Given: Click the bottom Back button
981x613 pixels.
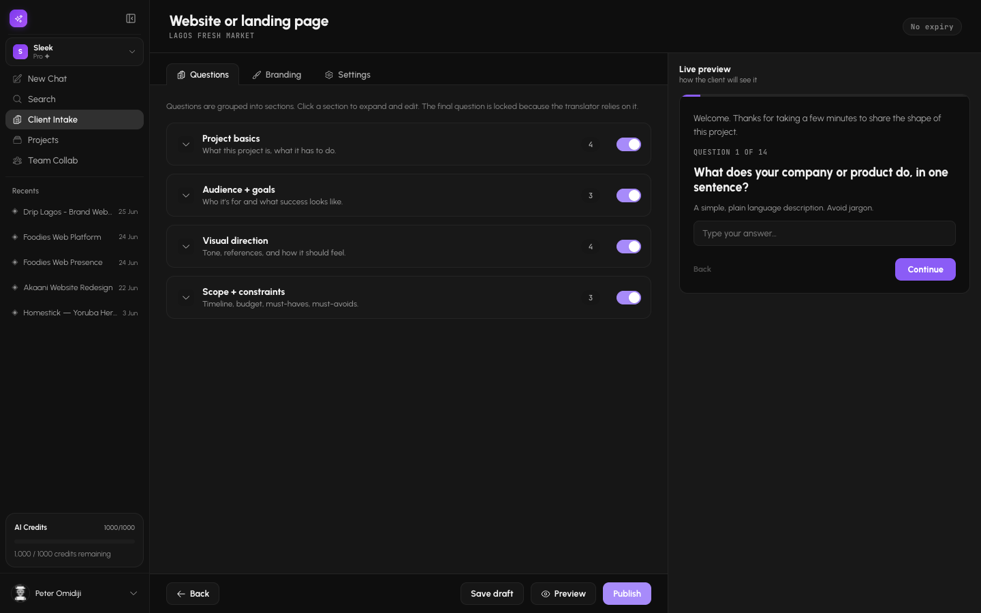Looking at the screenshot, I should click(x=193, y=594).
